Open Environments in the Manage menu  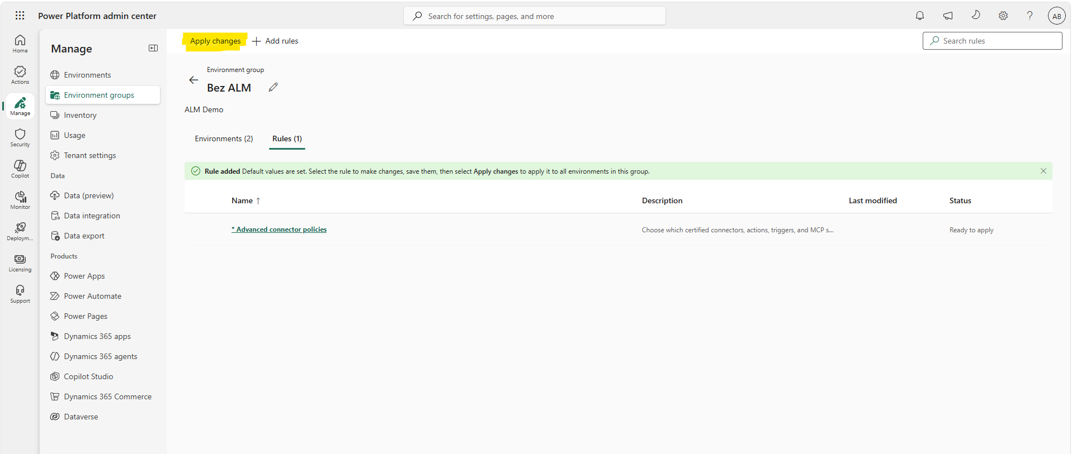(103, 75)
